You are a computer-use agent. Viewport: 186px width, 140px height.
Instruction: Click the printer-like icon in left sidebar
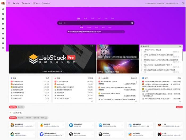3,38
